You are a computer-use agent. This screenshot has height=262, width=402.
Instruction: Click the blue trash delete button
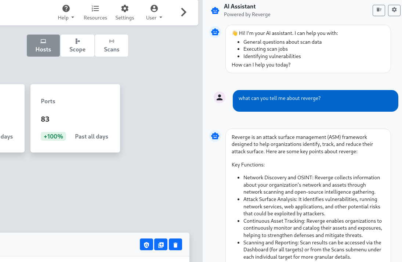click(x=175, y=245)
